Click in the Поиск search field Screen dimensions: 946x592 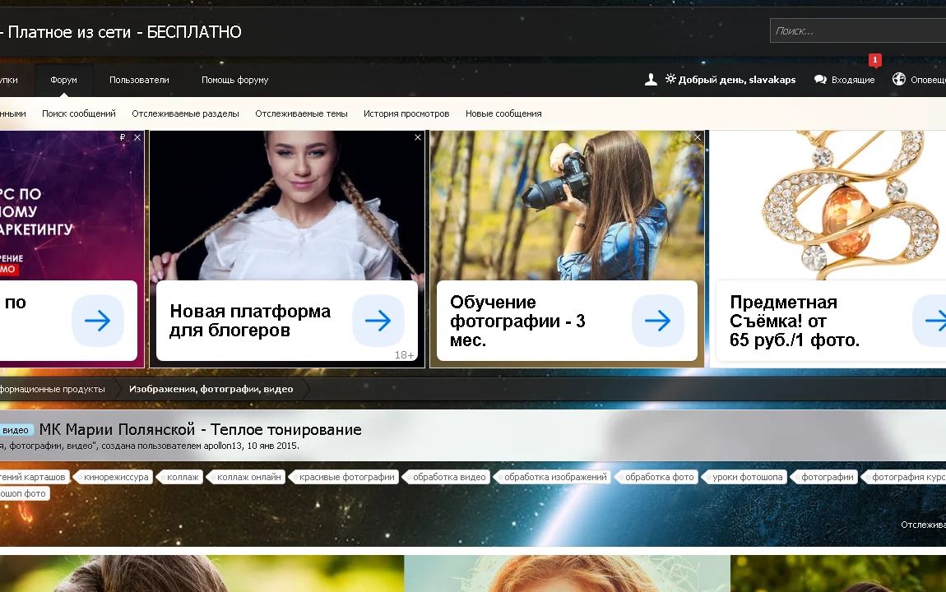coord(856,31)
